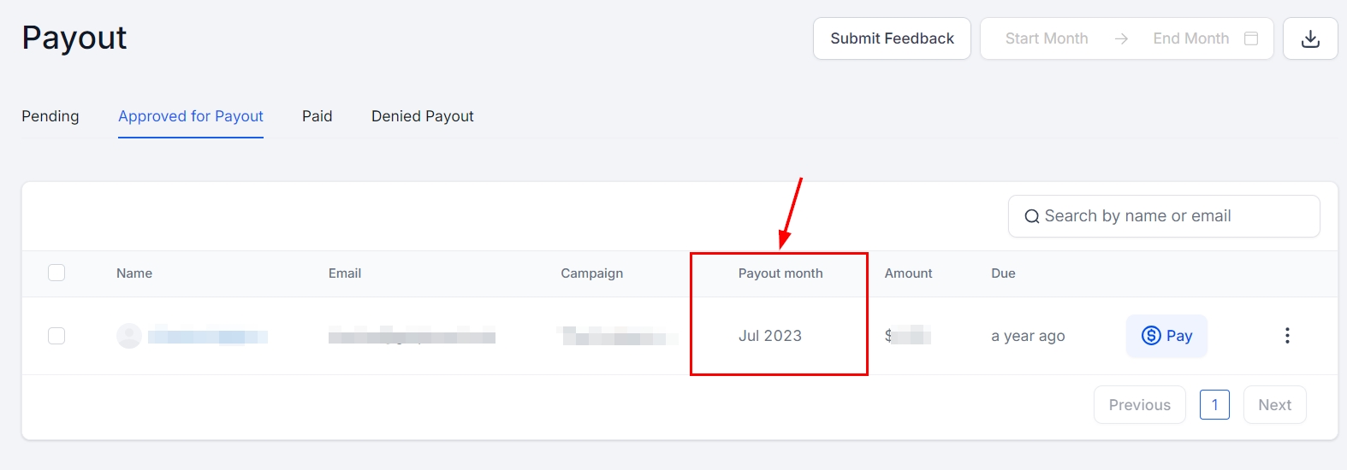Click the search magnifier icon
This screenshot has width=1347, height=470.
1032,217
